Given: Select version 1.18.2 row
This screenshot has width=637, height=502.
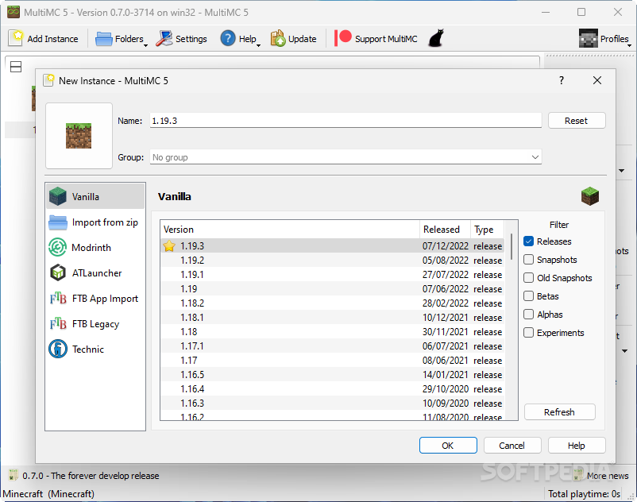Looking at the screenshot, I should point(332,303).
